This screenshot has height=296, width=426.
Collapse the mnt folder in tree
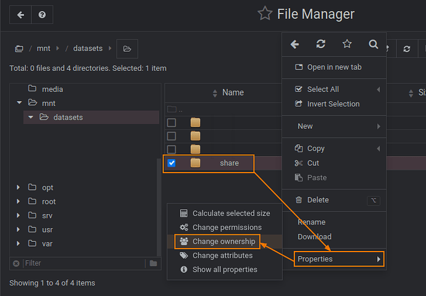pos(19,103)
